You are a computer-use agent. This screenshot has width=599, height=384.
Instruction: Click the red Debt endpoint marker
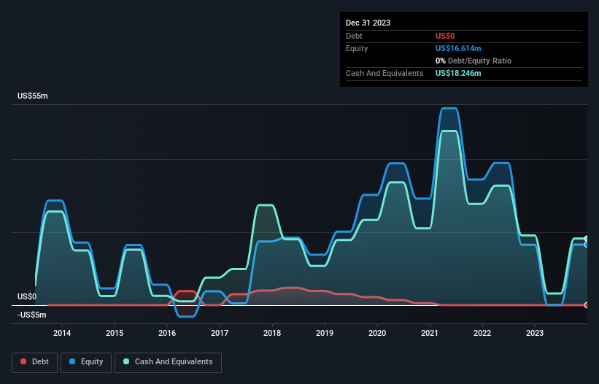coord(587,305)
